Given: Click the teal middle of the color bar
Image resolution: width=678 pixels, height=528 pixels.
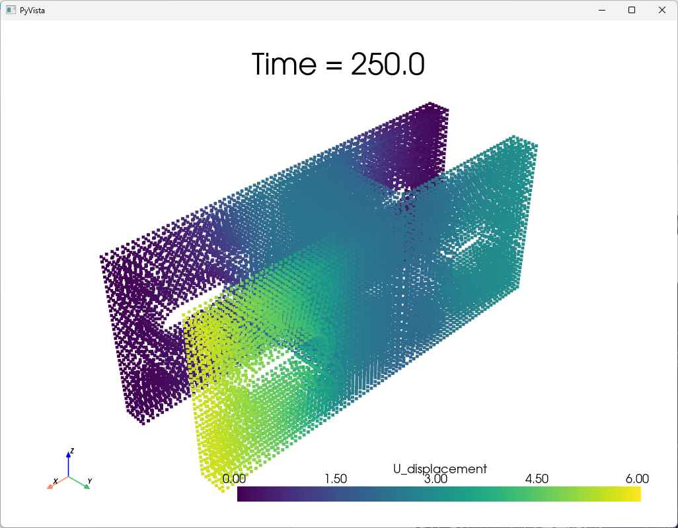Looking at the screenshot, I should click(x=439, y=494).
